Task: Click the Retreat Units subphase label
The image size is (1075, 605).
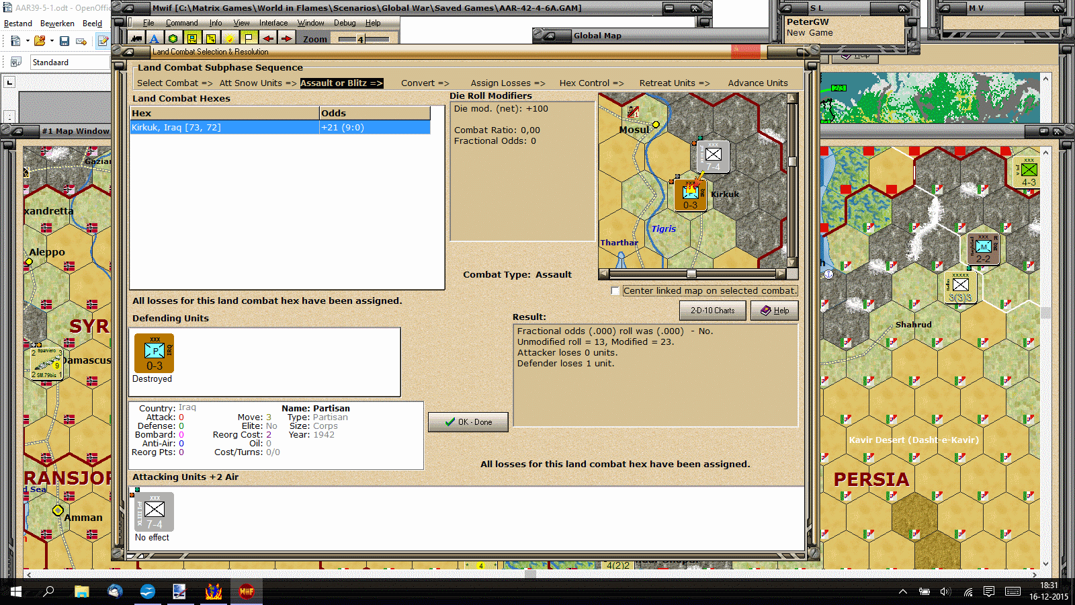Action: click(x=675, y=83)
